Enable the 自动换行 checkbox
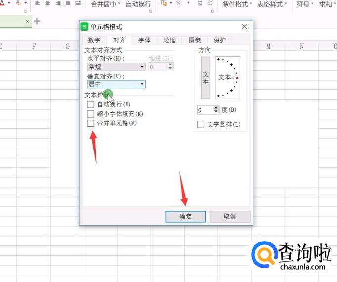The width and height of the screenshot is (337, 282). (90, 104)
